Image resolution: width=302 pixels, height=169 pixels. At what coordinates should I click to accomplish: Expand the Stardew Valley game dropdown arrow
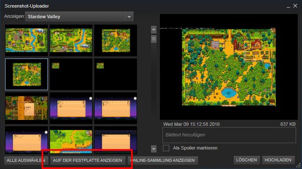pos(129,17)
